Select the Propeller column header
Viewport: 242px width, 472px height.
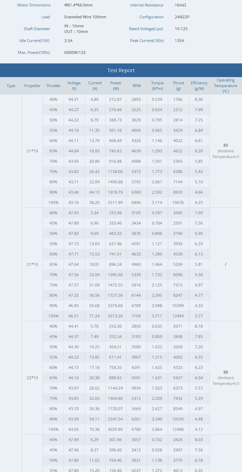32,86
